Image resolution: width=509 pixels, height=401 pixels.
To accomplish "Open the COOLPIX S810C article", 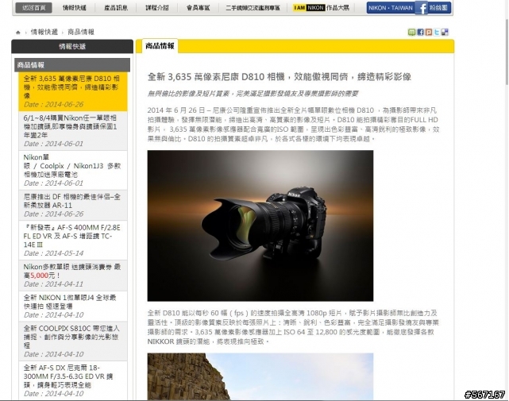I will 73,341.
